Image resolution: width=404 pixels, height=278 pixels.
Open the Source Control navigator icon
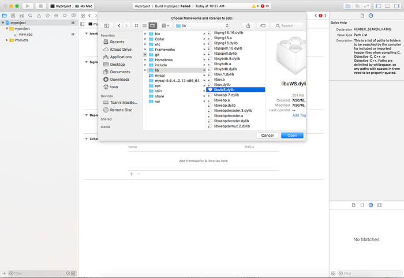point(13,16)
